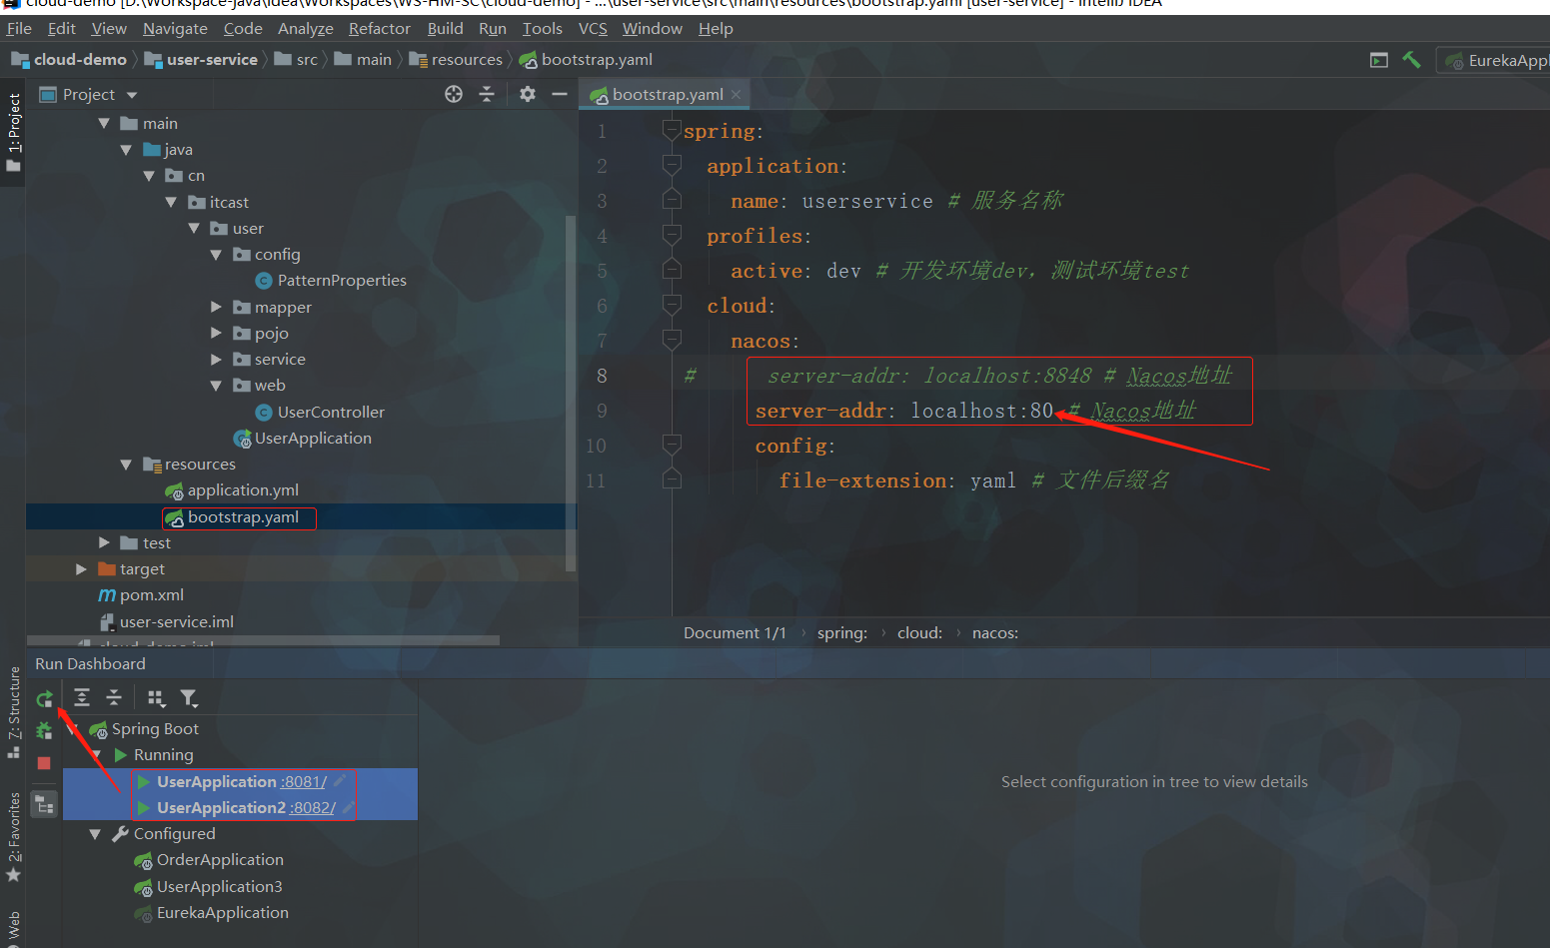Place cursor on line 9 server-addr value
Screen dimensions: 1550x948
[981, 411]
